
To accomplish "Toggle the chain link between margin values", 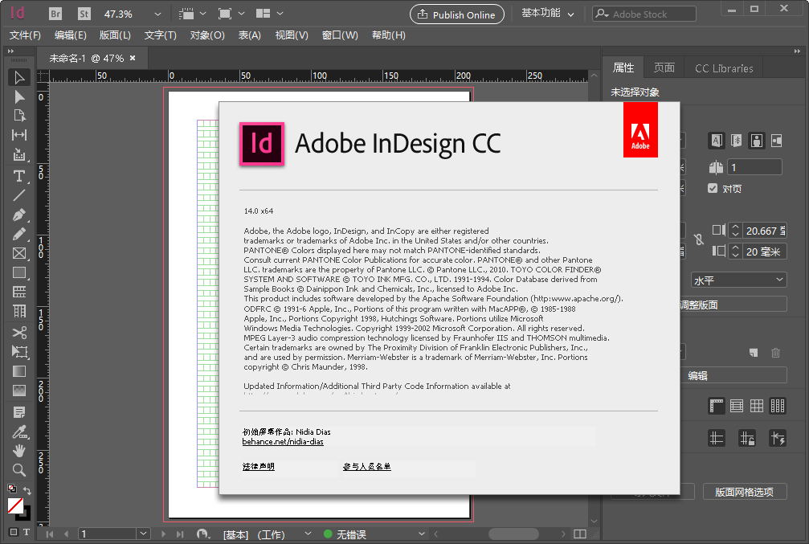I will pyautogui.click(x=701, y=239).
